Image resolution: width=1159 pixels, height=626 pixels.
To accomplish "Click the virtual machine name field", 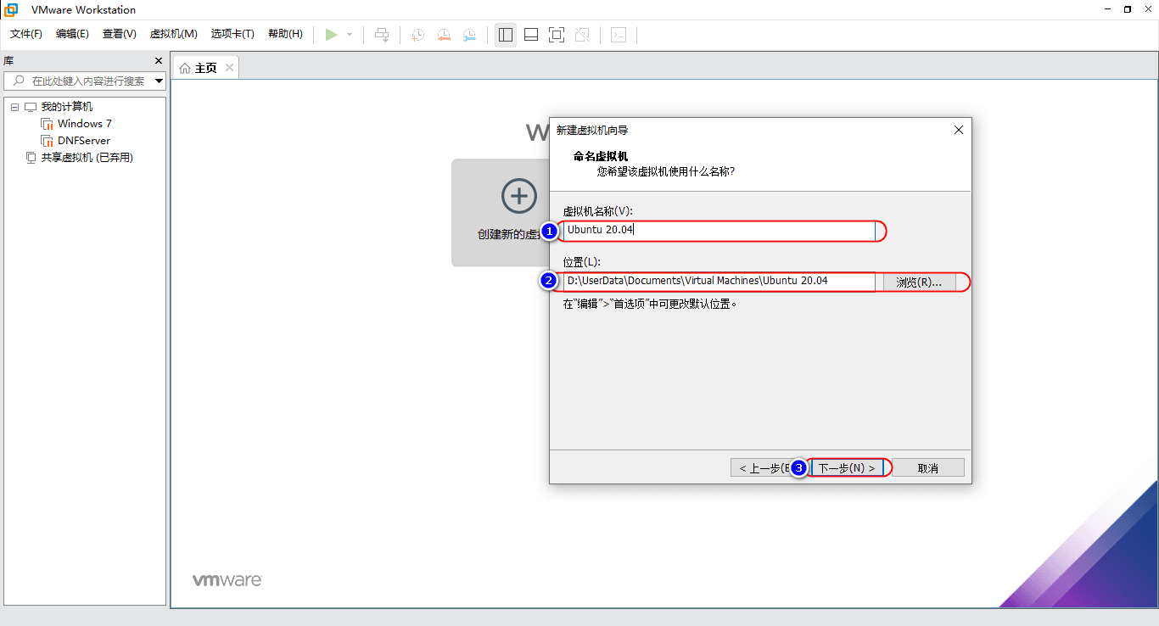I will click(x=720, y=230).
